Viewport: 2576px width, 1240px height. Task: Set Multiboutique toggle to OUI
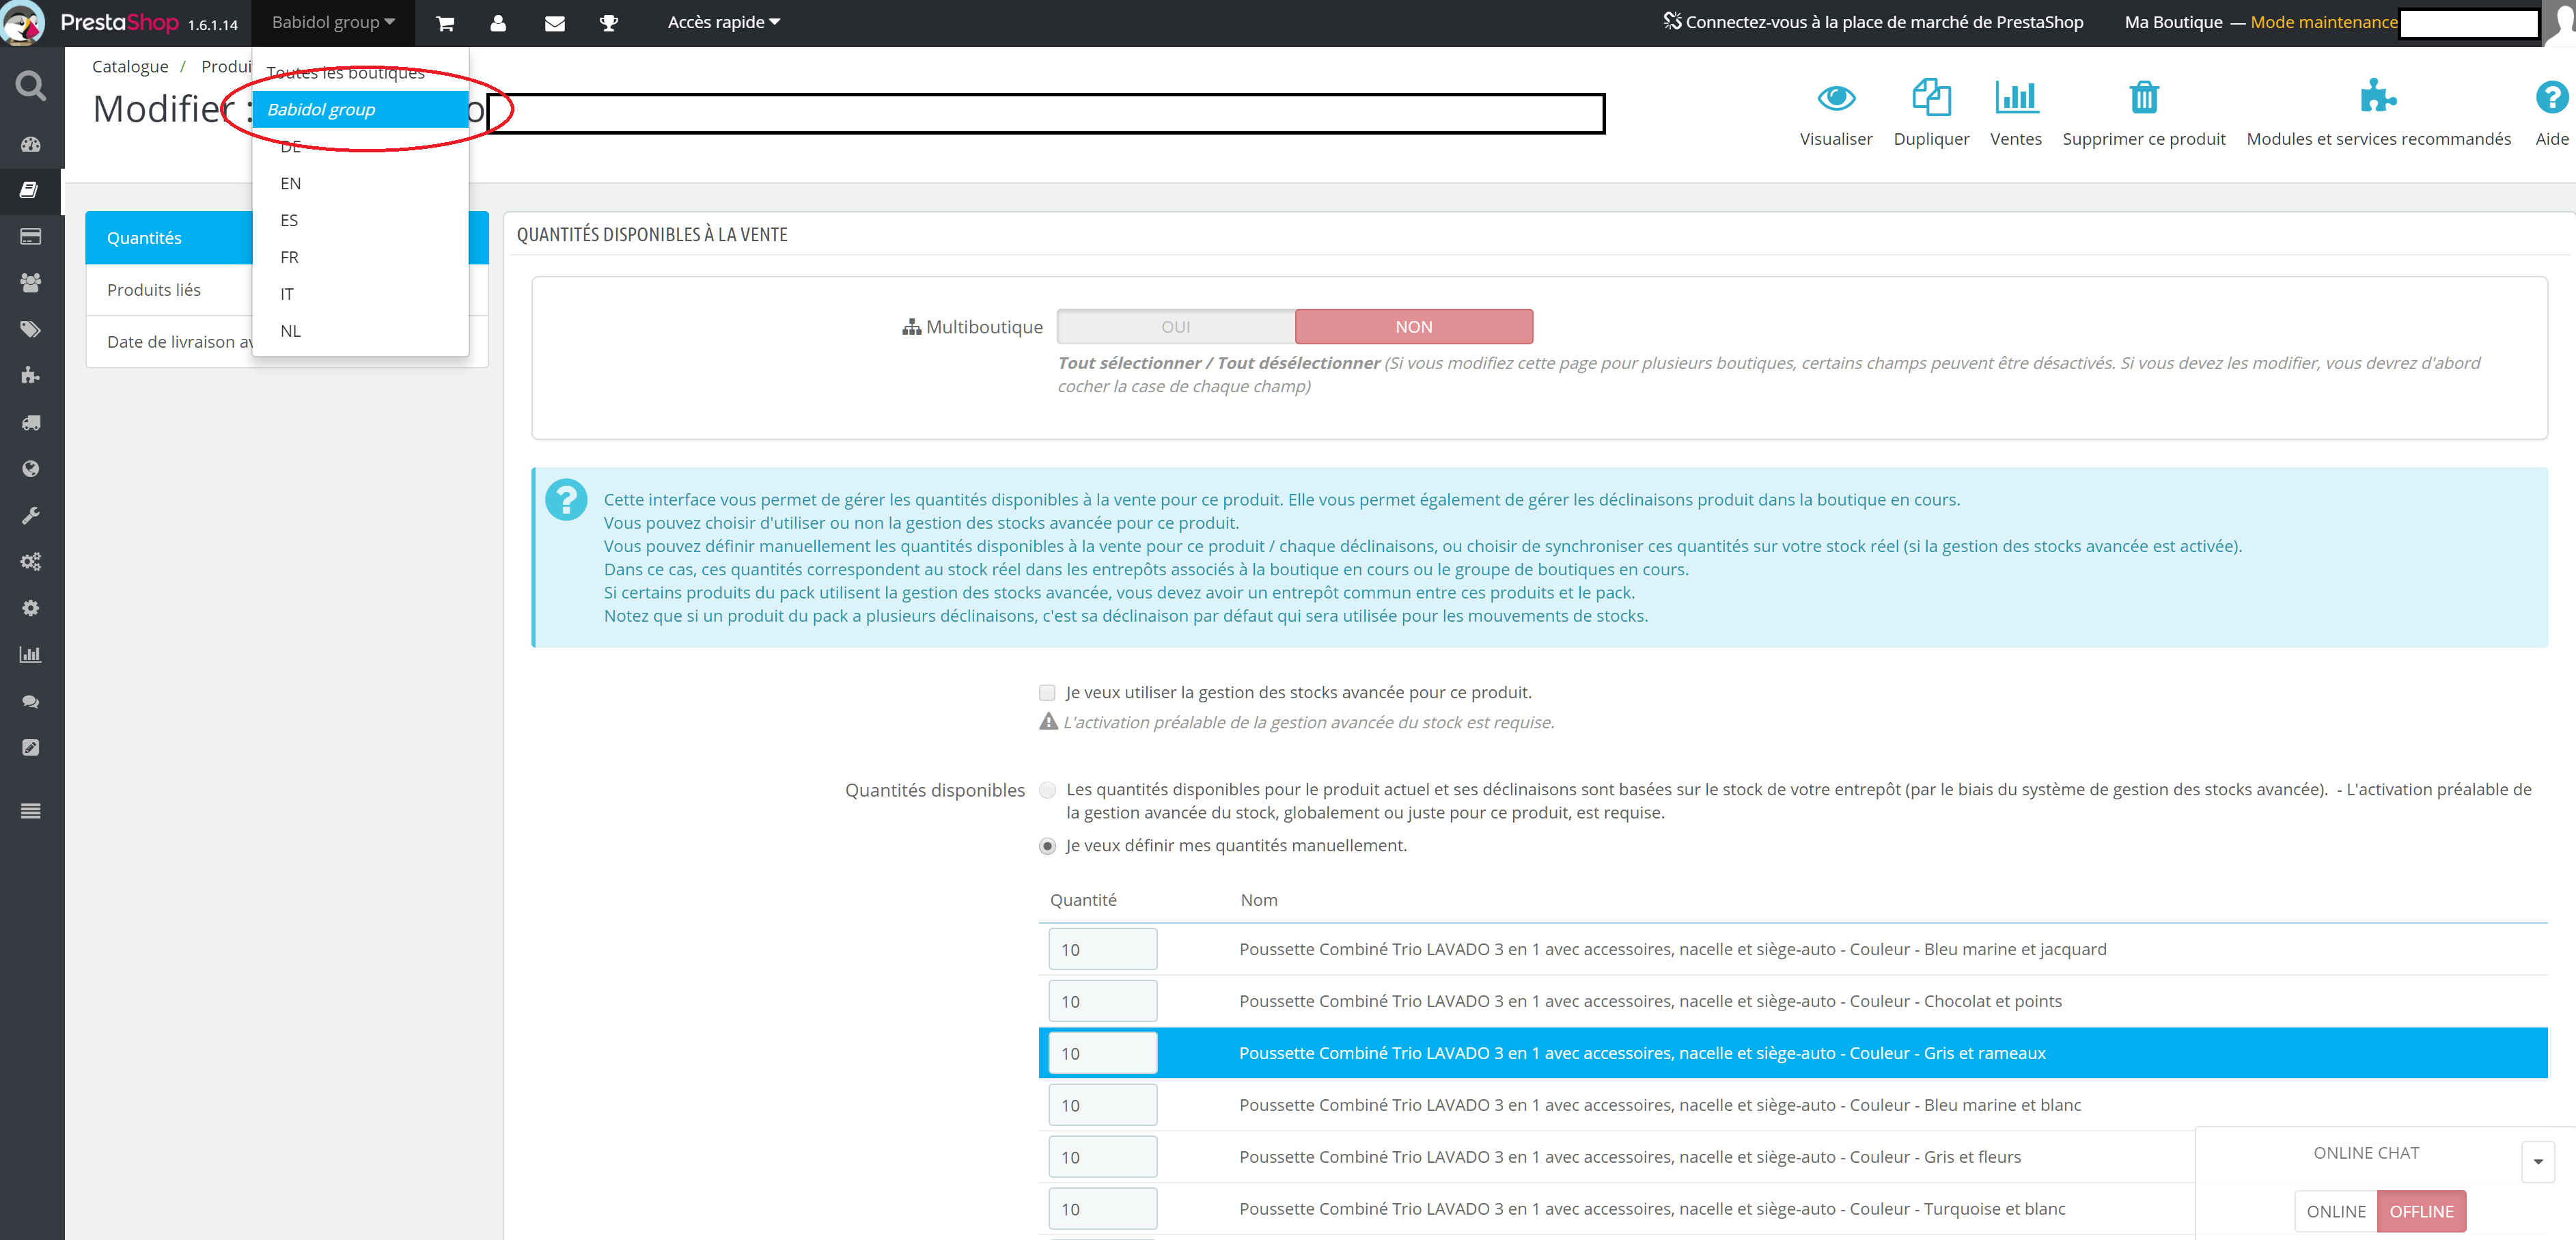tap(1175, 327)
